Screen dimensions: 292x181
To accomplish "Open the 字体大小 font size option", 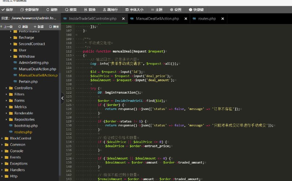I will pyautogui.click(x=134, y=10).
